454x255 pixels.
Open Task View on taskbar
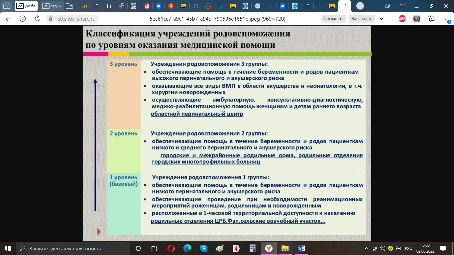coord(154,248)
